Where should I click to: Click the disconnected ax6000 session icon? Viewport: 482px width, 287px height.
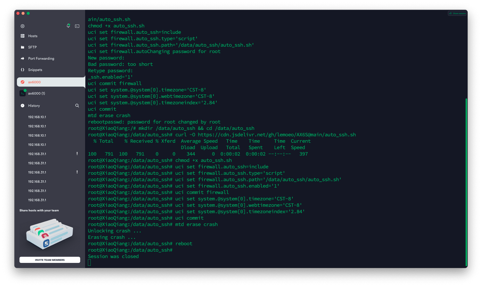[23, 82]
